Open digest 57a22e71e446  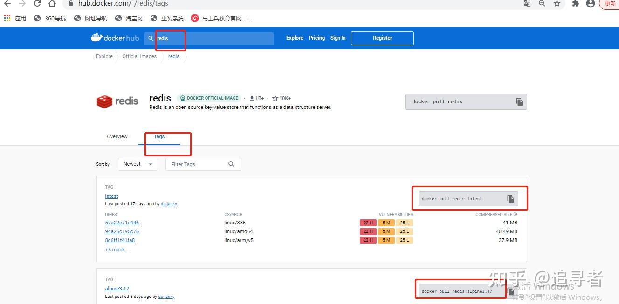122,223
